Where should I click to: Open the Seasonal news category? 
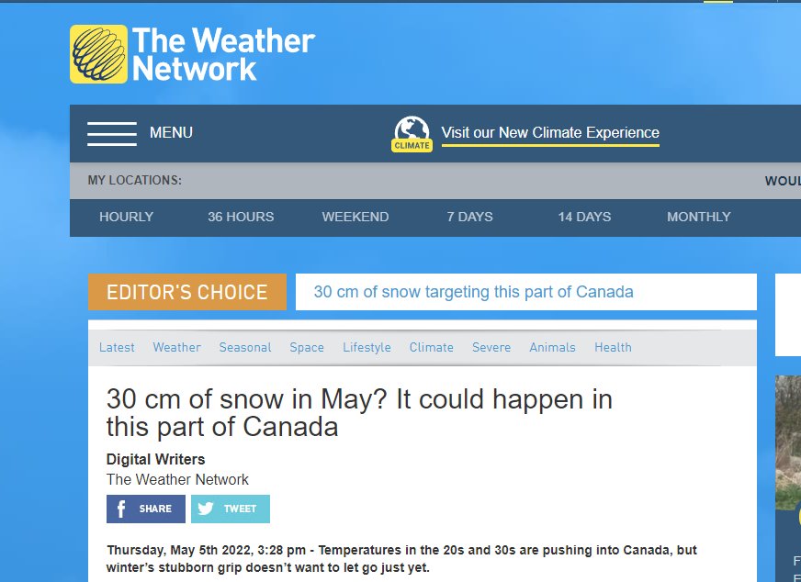(245, 348)
